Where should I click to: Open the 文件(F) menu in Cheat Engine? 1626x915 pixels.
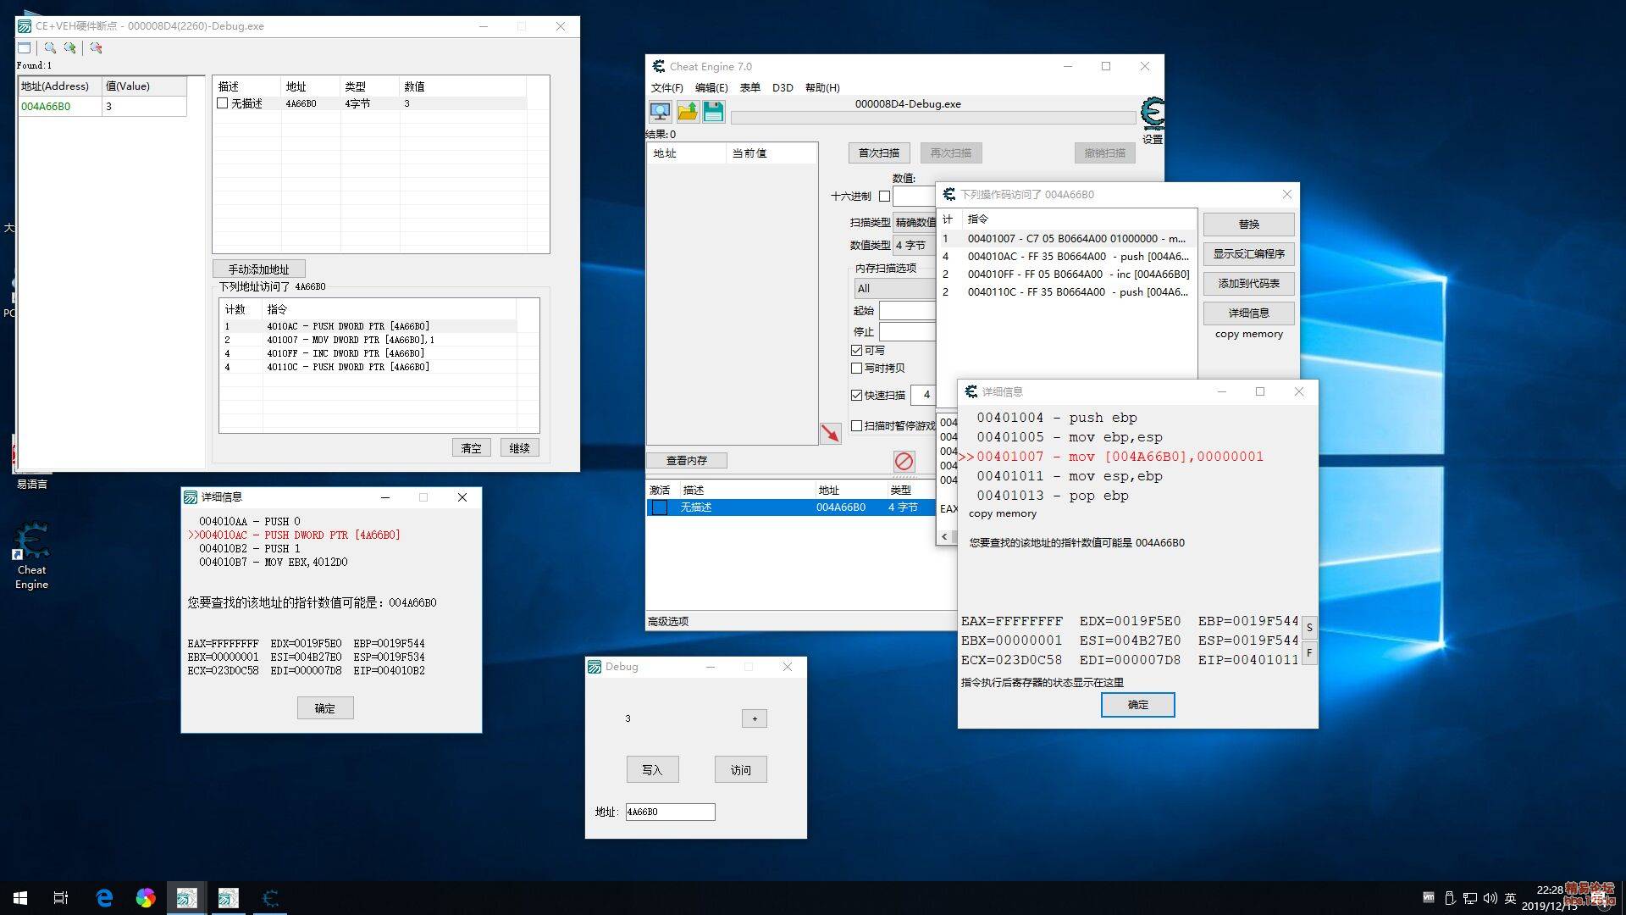pos(666,88)
